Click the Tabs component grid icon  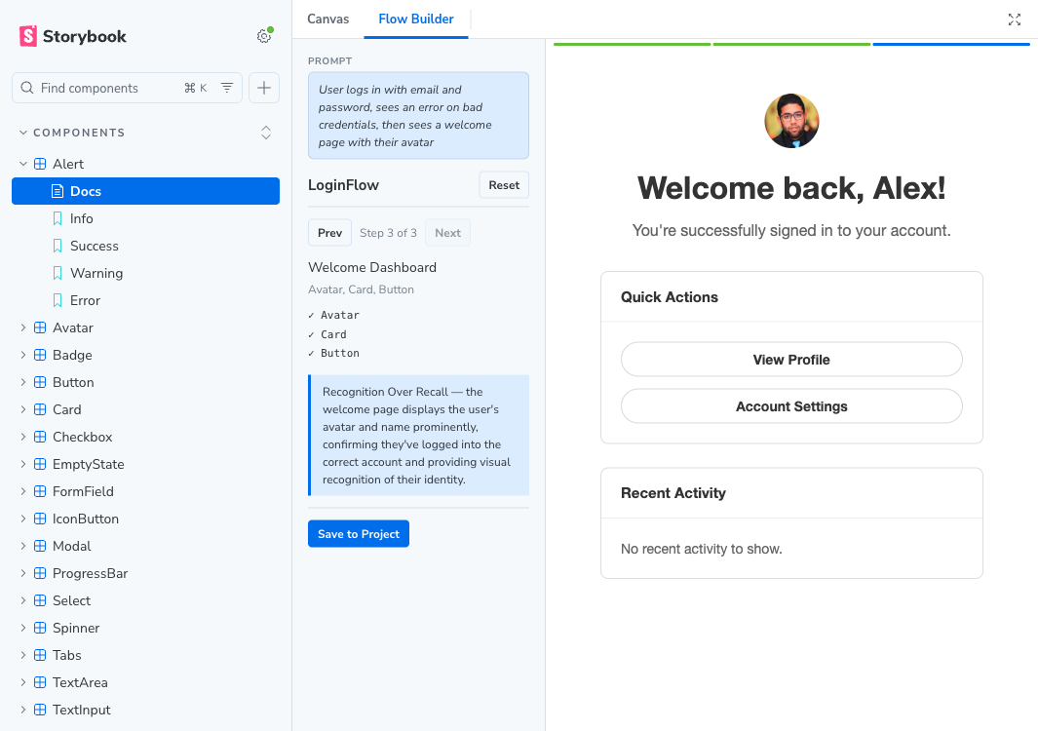click(40, 655)
